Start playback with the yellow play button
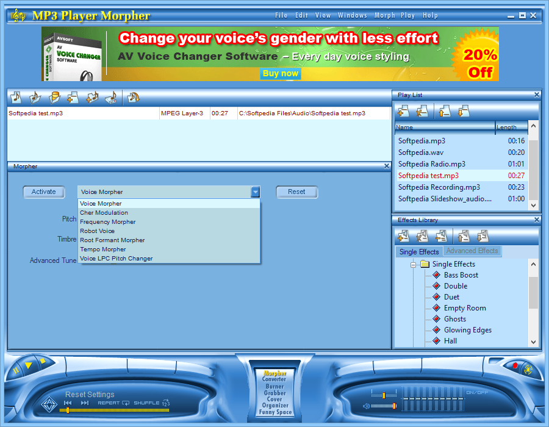Viewport: 549px width, 427px height. coord(29,365)
